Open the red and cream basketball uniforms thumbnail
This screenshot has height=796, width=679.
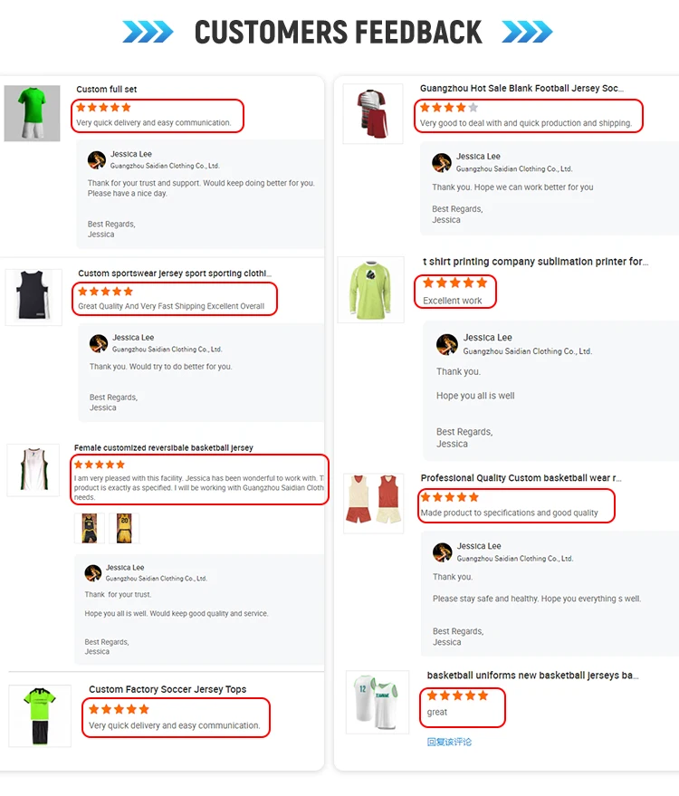tap(374, 503)
